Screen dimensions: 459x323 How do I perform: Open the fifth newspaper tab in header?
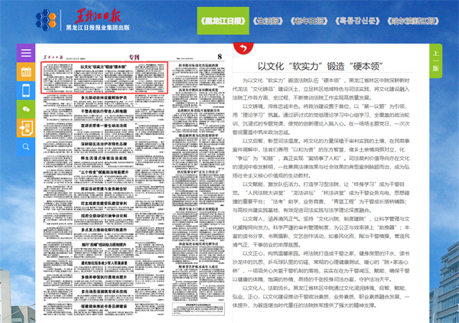(423, 19)
